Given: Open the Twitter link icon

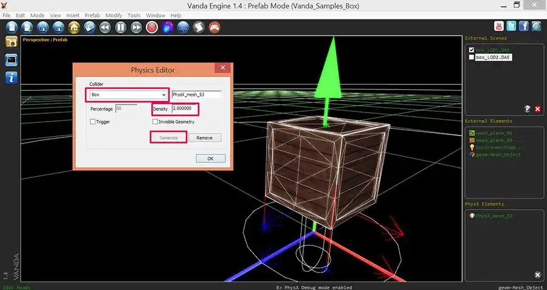Looking at the screenshot, I should pyautogui.click(x=511, y=26).
